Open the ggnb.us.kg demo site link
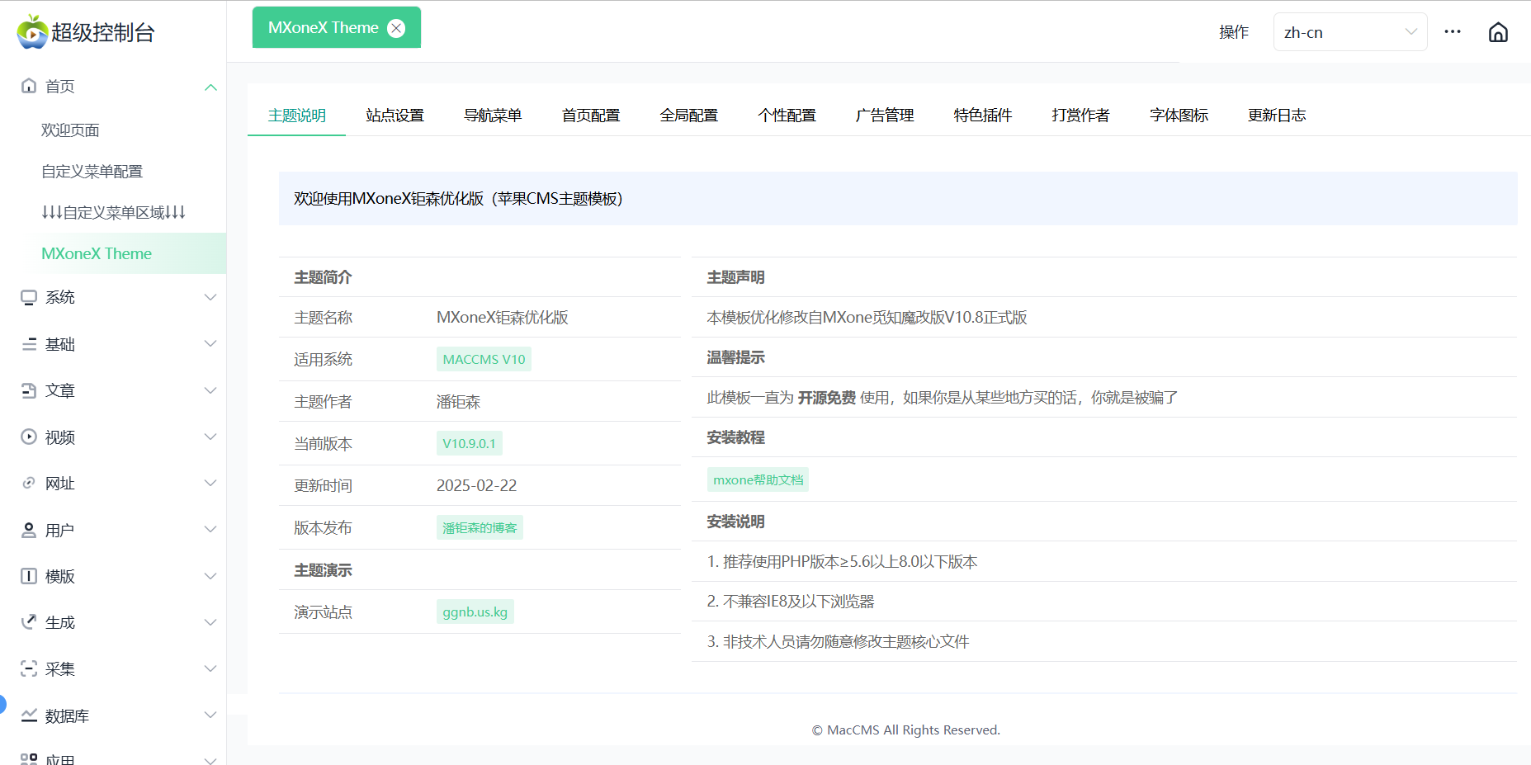1531x765 pixels. [x=475, y=612]
